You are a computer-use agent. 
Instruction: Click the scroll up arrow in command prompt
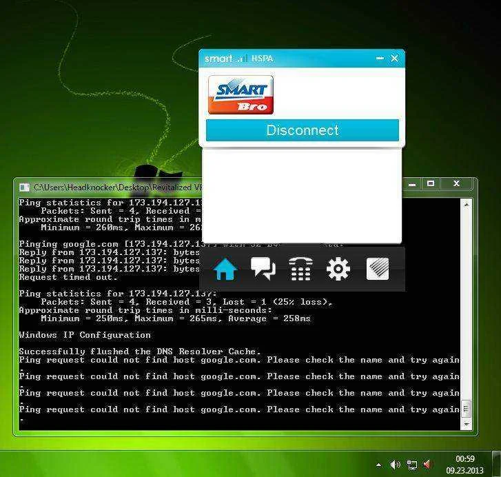(x=466, y=204)
